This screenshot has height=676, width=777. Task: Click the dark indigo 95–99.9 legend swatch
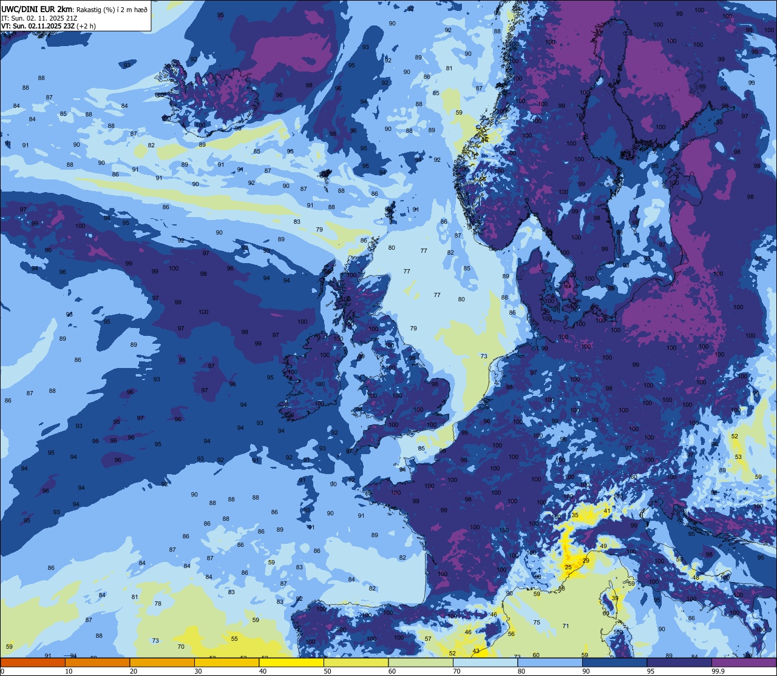[x=679, y=663]
